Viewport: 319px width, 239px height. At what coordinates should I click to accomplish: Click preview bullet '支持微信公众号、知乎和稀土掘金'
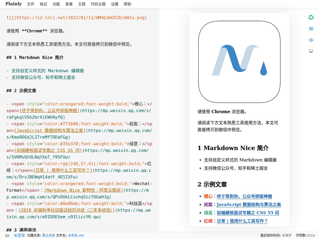coord(236,168)
